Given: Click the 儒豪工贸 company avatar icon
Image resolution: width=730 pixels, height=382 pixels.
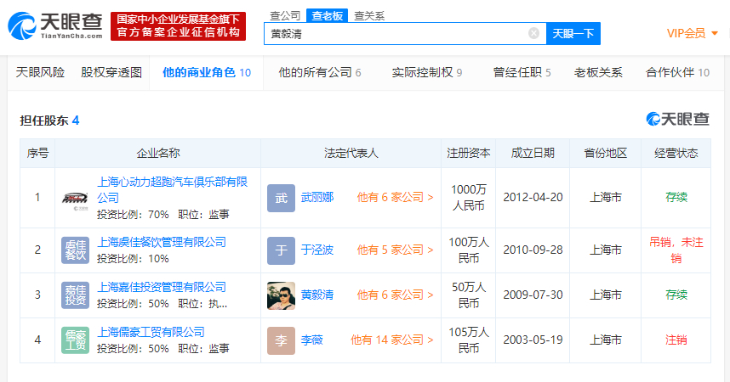Looking at the screenshot, I should pyautogui.click(x=75, y=340).
